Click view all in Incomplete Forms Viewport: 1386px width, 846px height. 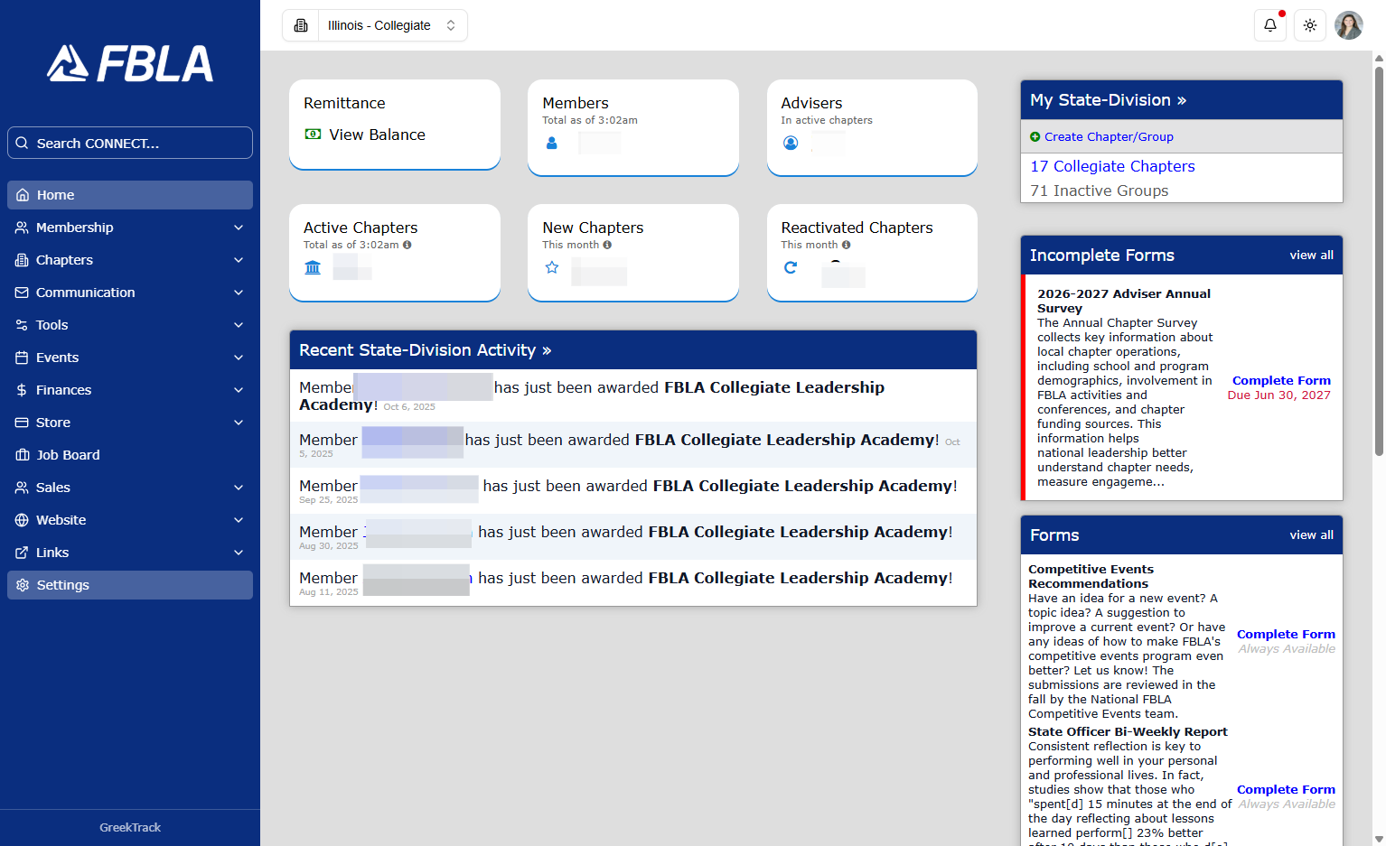1311,256
